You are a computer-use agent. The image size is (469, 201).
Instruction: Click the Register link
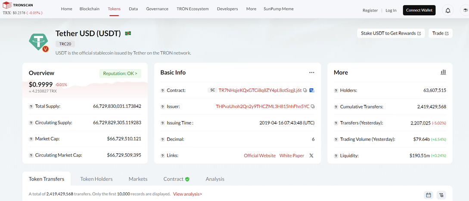[x=370, y=10]
